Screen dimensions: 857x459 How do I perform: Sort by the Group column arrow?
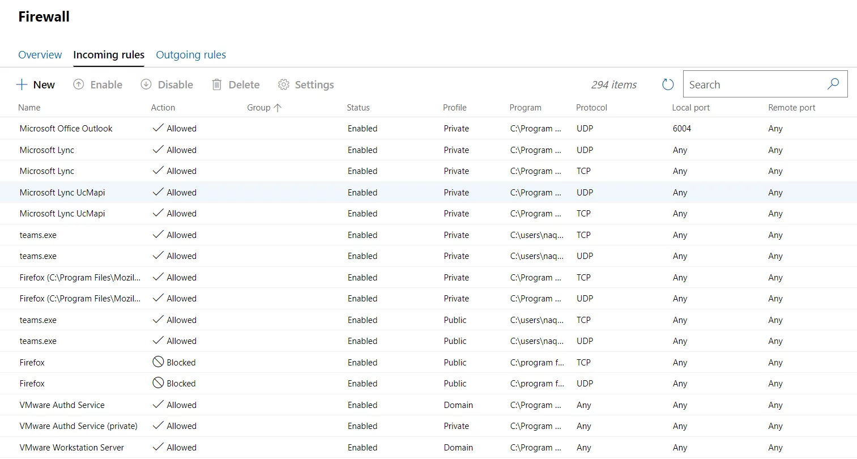point(278,108)
